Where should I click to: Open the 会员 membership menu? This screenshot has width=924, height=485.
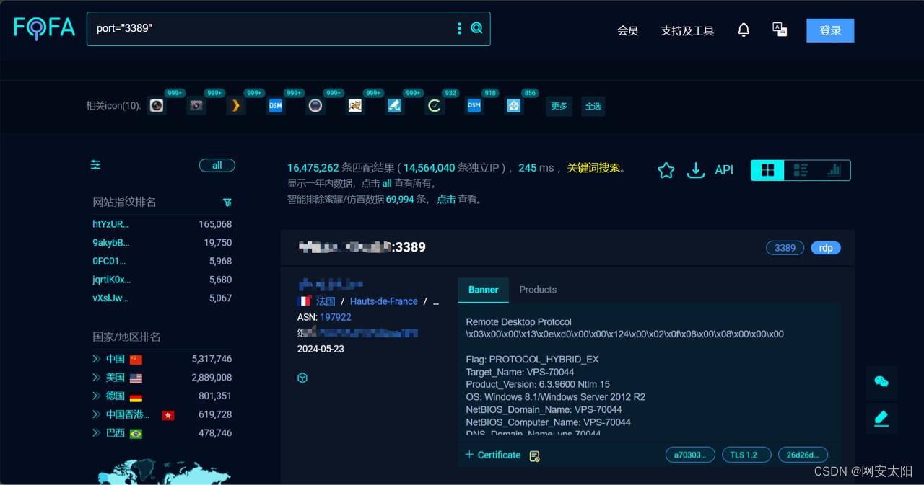[628, 31]
